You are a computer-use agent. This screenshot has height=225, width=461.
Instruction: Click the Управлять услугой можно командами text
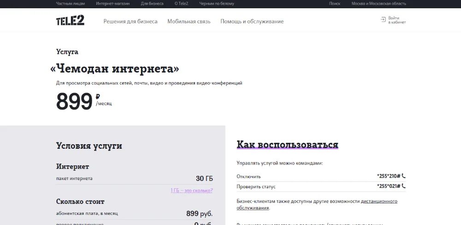click(x=280, y=163)
